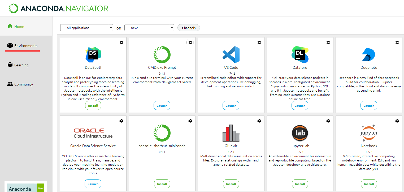Click the Glueviz version 1.2.4 text

click(231, 152)
